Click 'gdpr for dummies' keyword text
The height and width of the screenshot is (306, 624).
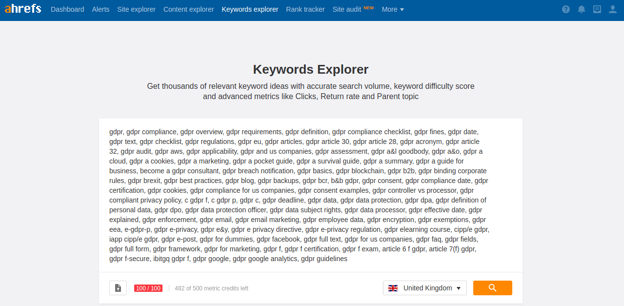[x=226, y=239]
